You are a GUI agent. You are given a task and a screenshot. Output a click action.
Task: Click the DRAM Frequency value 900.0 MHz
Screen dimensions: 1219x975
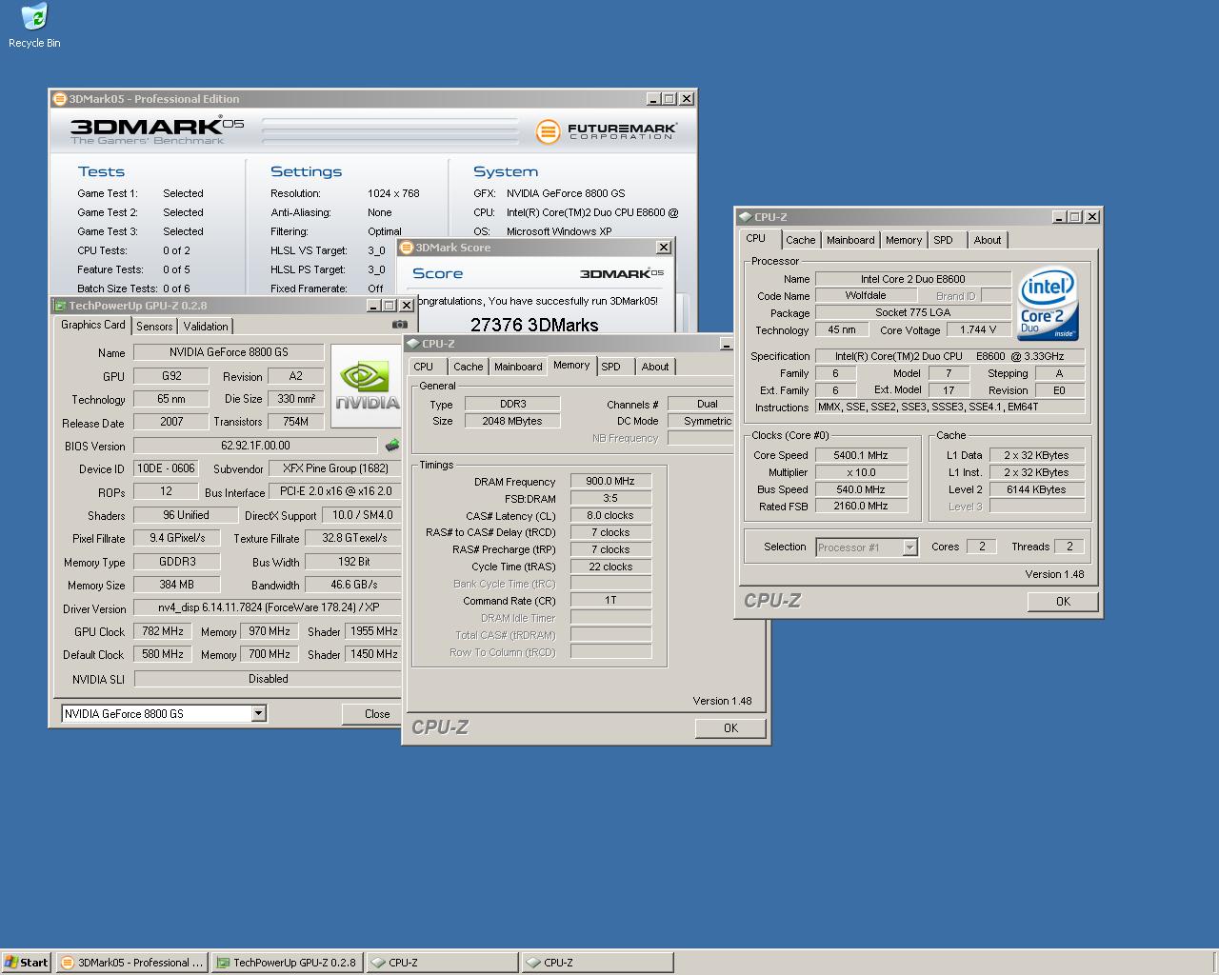click(x=610, y=481)
